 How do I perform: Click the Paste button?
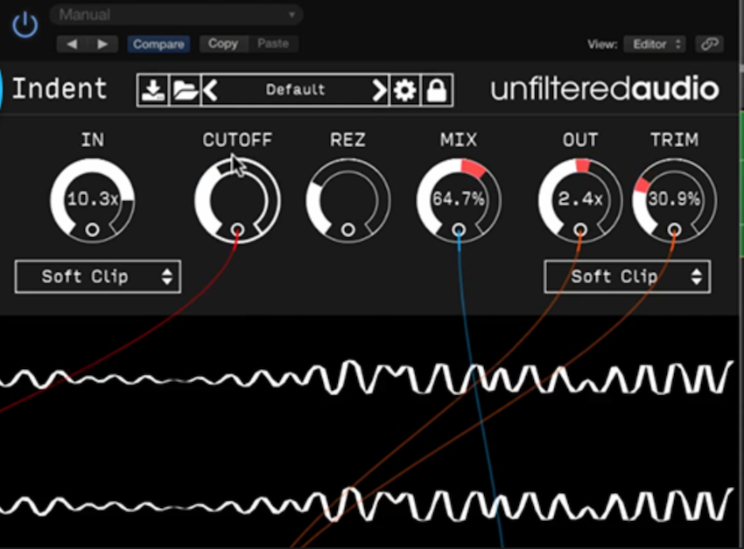[273, 44]
